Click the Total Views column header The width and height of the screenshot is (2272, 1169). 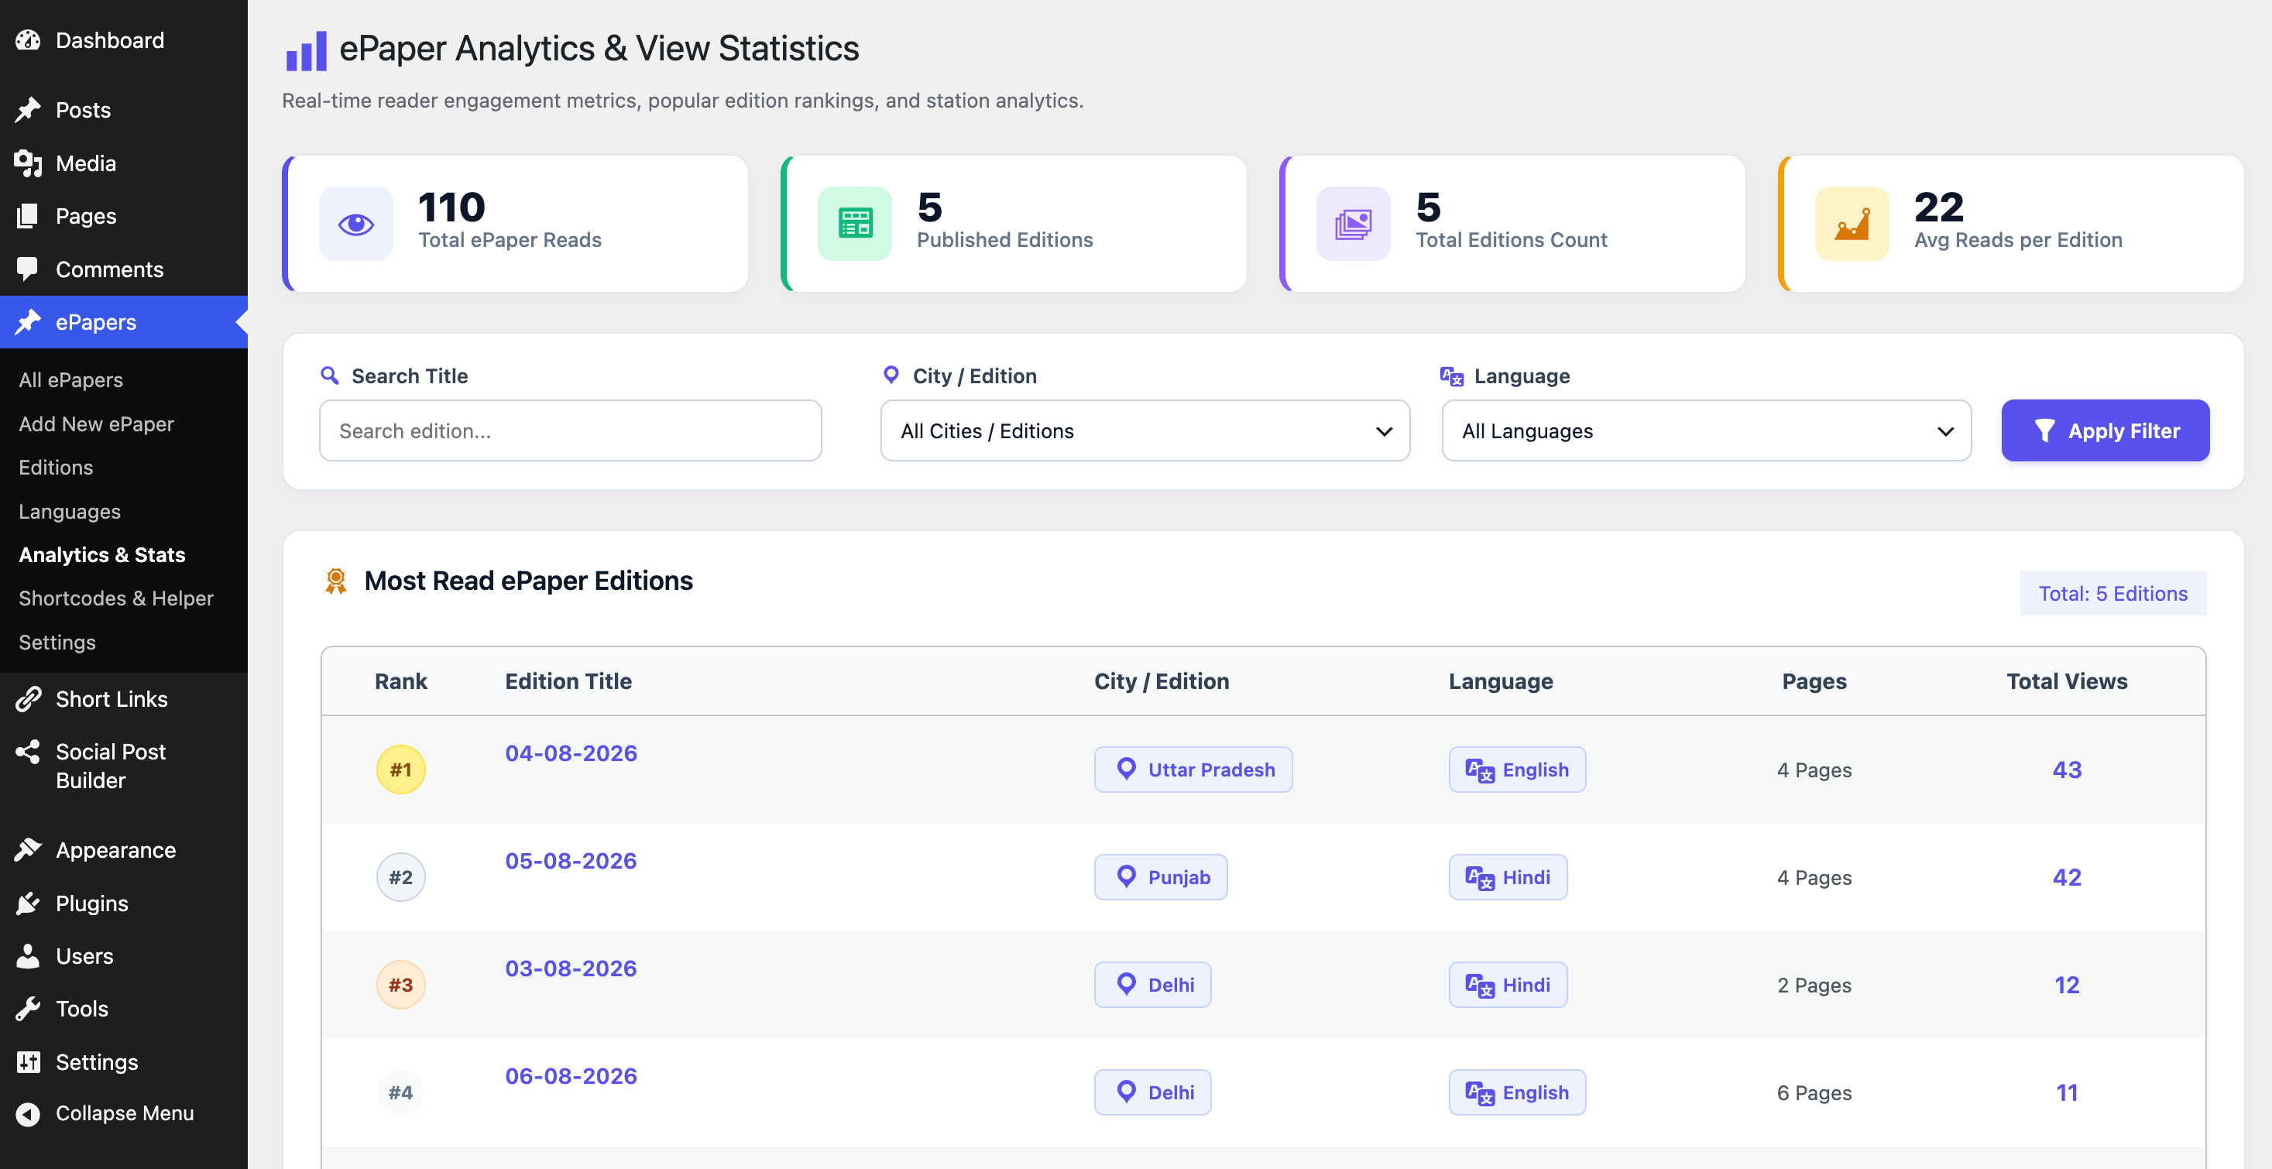click(2067, 681)
